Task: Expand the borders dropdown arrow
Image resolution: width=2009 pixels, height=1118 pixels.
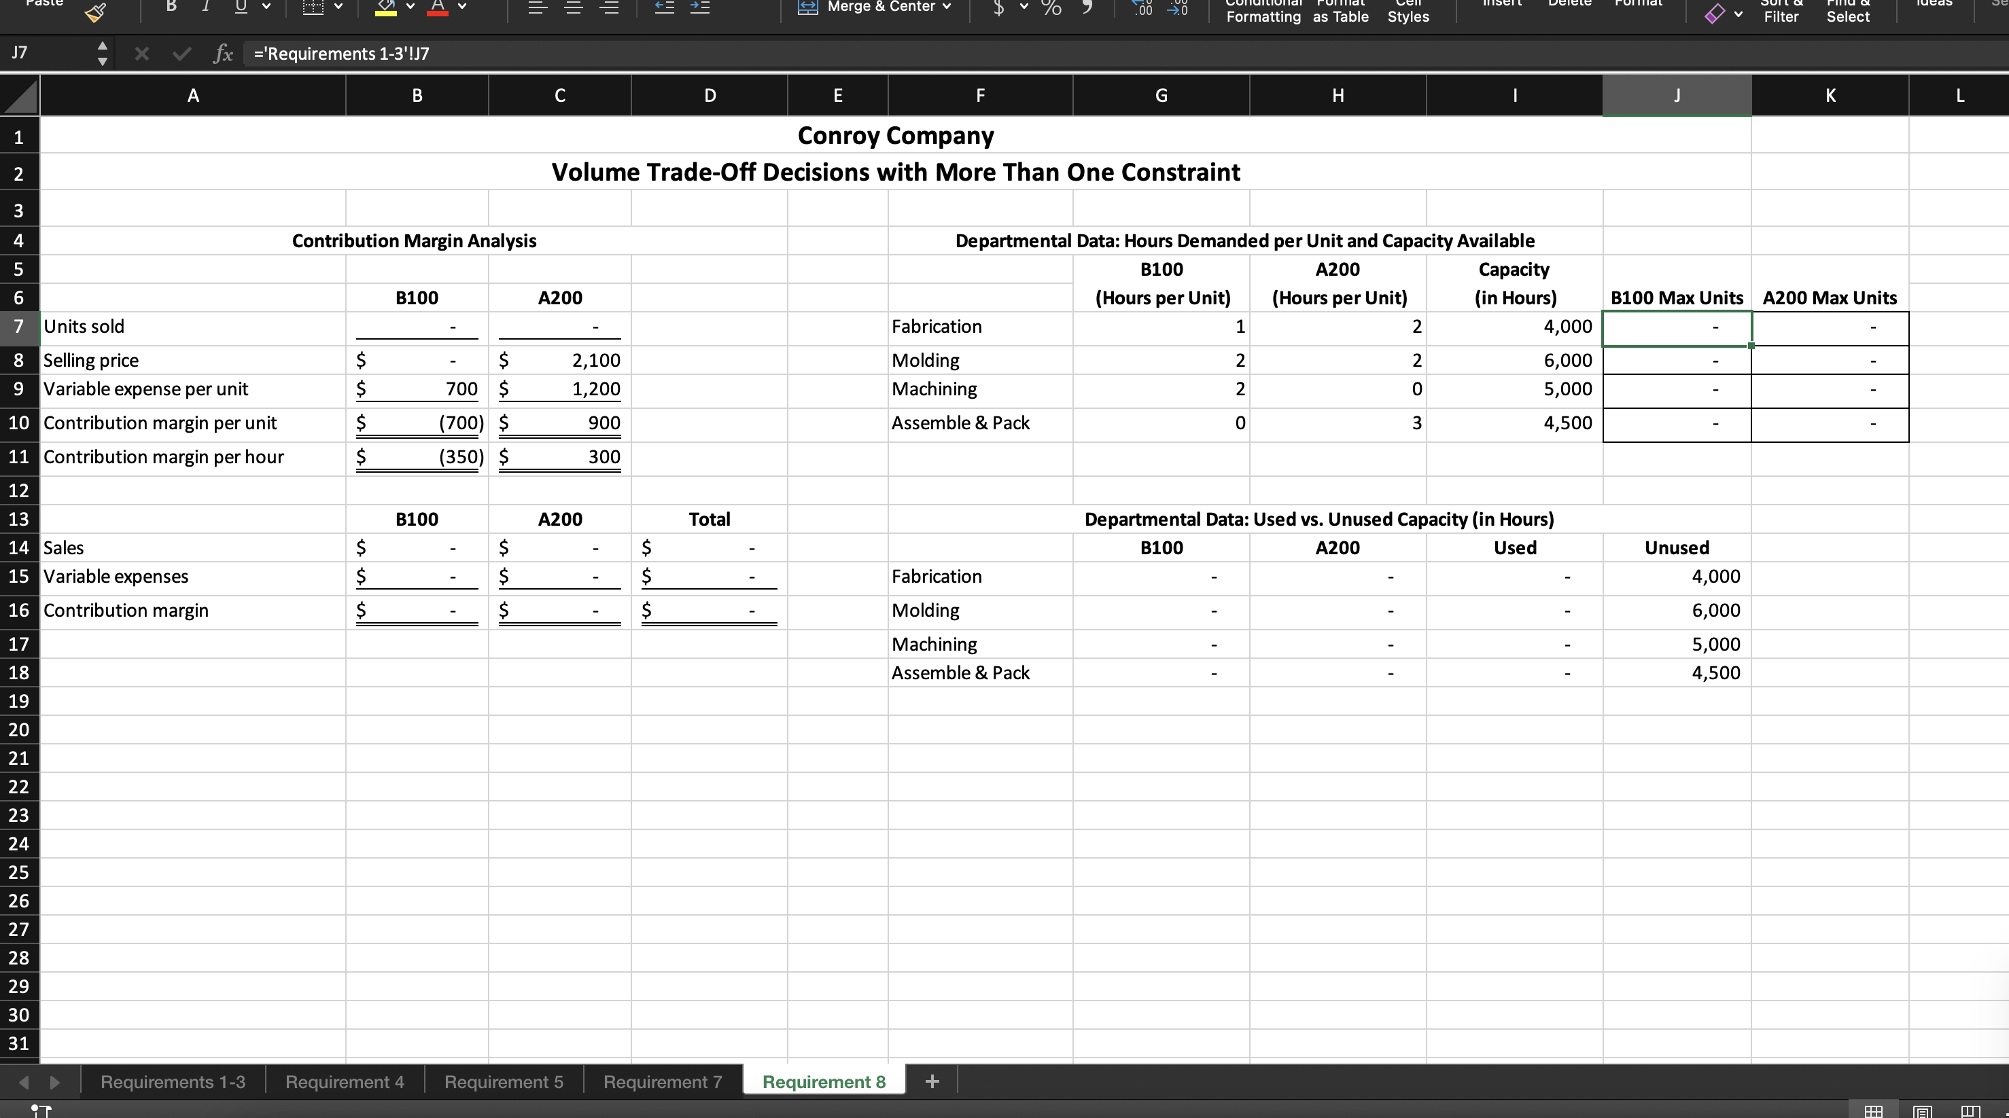Action: tap(338, 7)
